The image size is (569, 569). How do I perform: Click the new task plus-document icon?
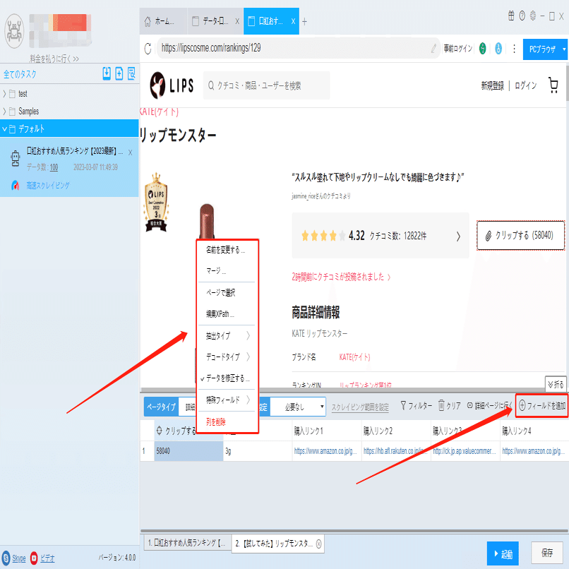pyautogui.click(x=119, y=73)
